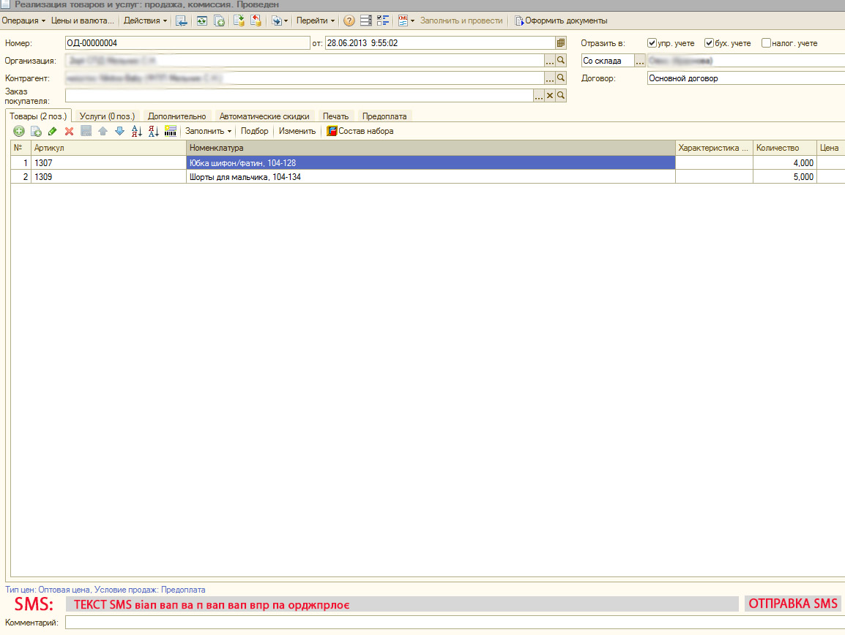The height and width of the screenshot is (635, 845).
Task: Sort ascending with the A-Я icon
Action: point(136,132)
